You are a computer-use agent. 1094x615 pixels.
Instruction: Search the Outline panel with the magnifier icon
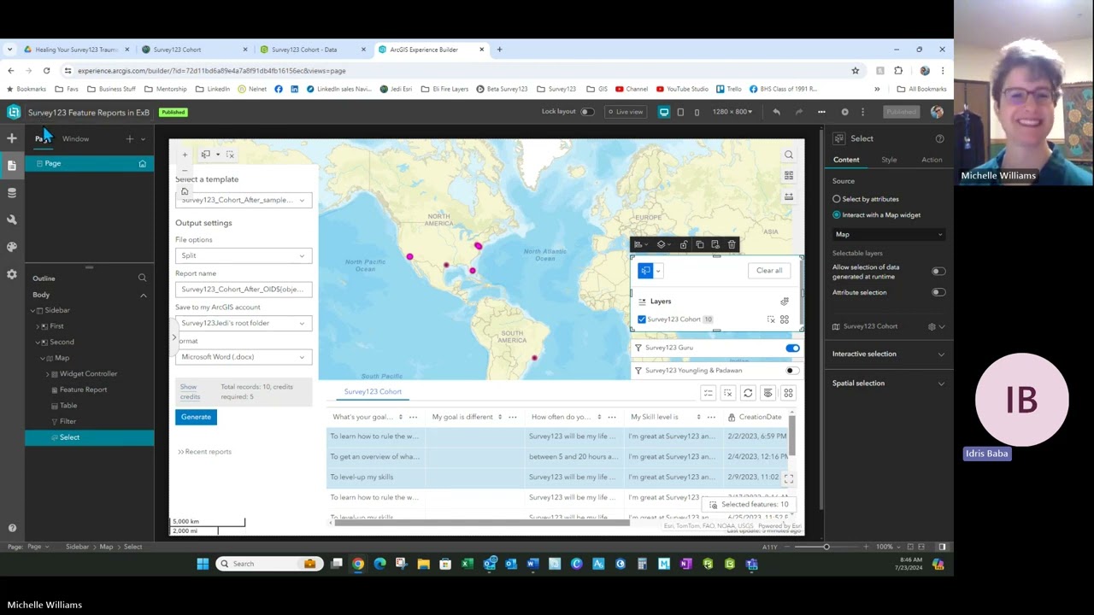143,278
